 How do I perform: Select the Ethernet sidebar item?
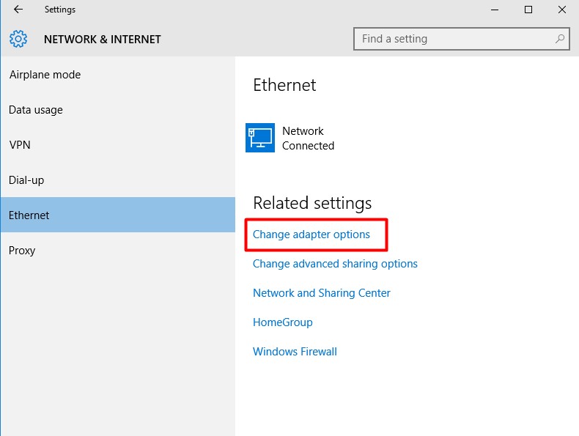click(118, 215)
